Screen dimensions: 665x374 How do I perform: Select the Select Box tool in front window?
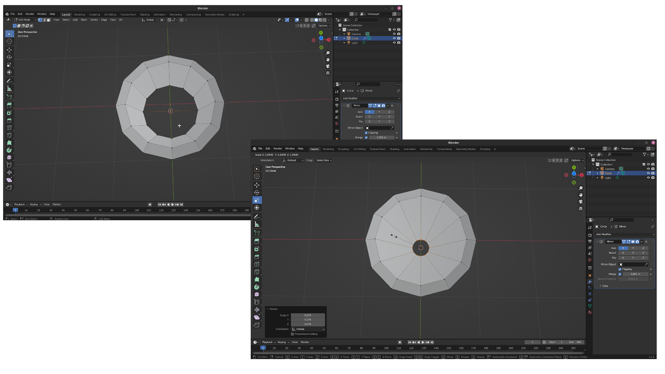coord(257,169)
